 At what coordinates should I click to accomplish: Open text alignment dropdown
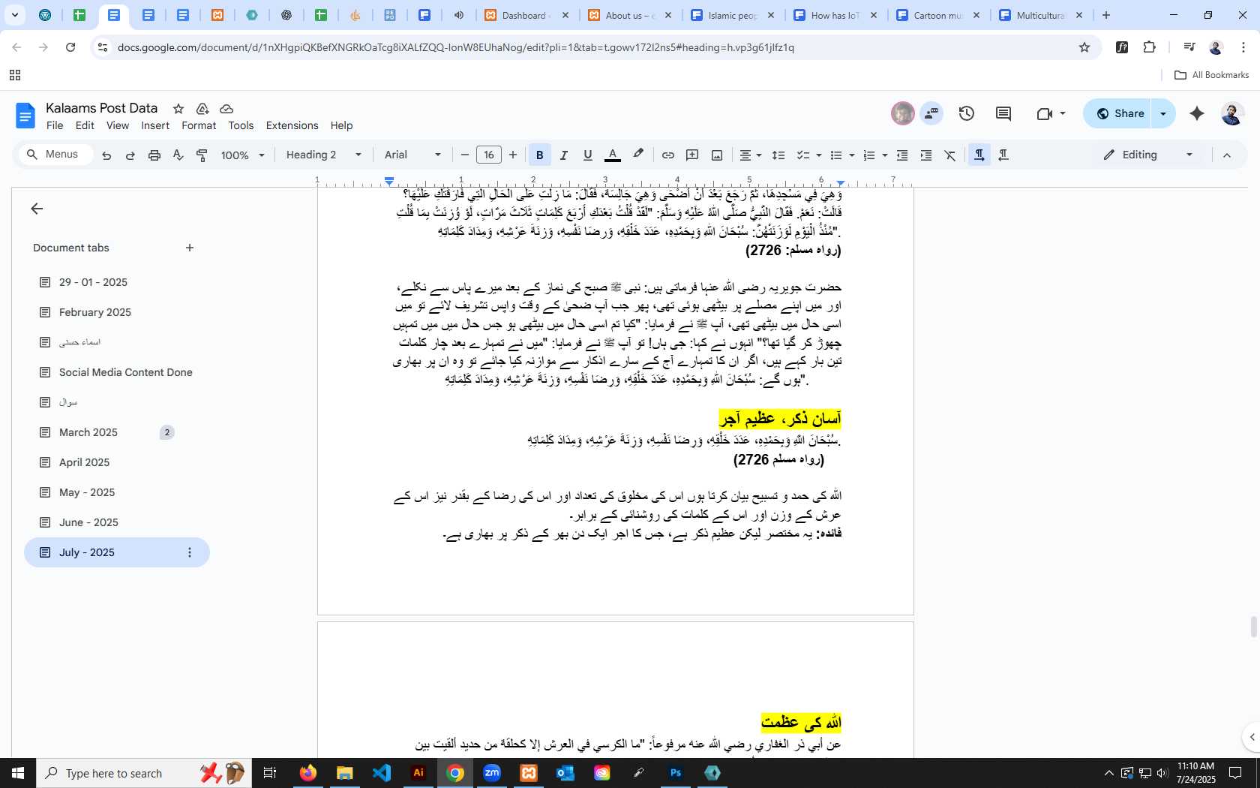[x=751, y=155]
